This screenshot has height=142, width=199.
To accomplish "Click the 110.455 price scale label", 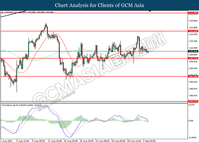I will pyautogui.click(x=193, y=34).
